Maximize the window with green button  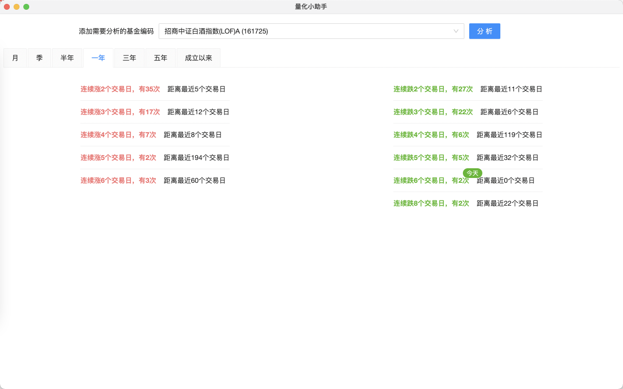tap(26, 7)
